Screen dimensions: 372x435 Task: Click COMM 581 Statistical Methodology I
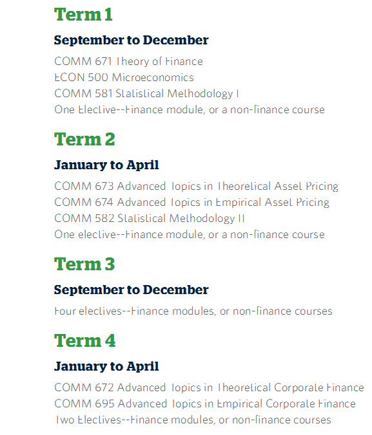pyautogui.click(x=146, y=94)
